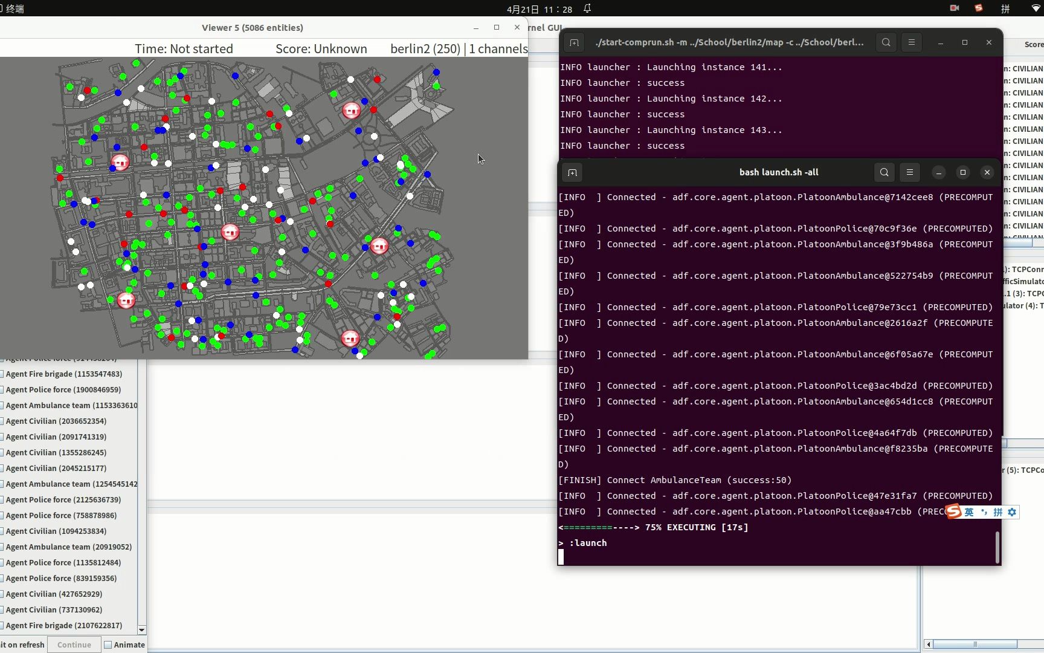The image size is (1044, 653).
Task: Click the Sogou S logo on floating bar
Action: [954, 512]
